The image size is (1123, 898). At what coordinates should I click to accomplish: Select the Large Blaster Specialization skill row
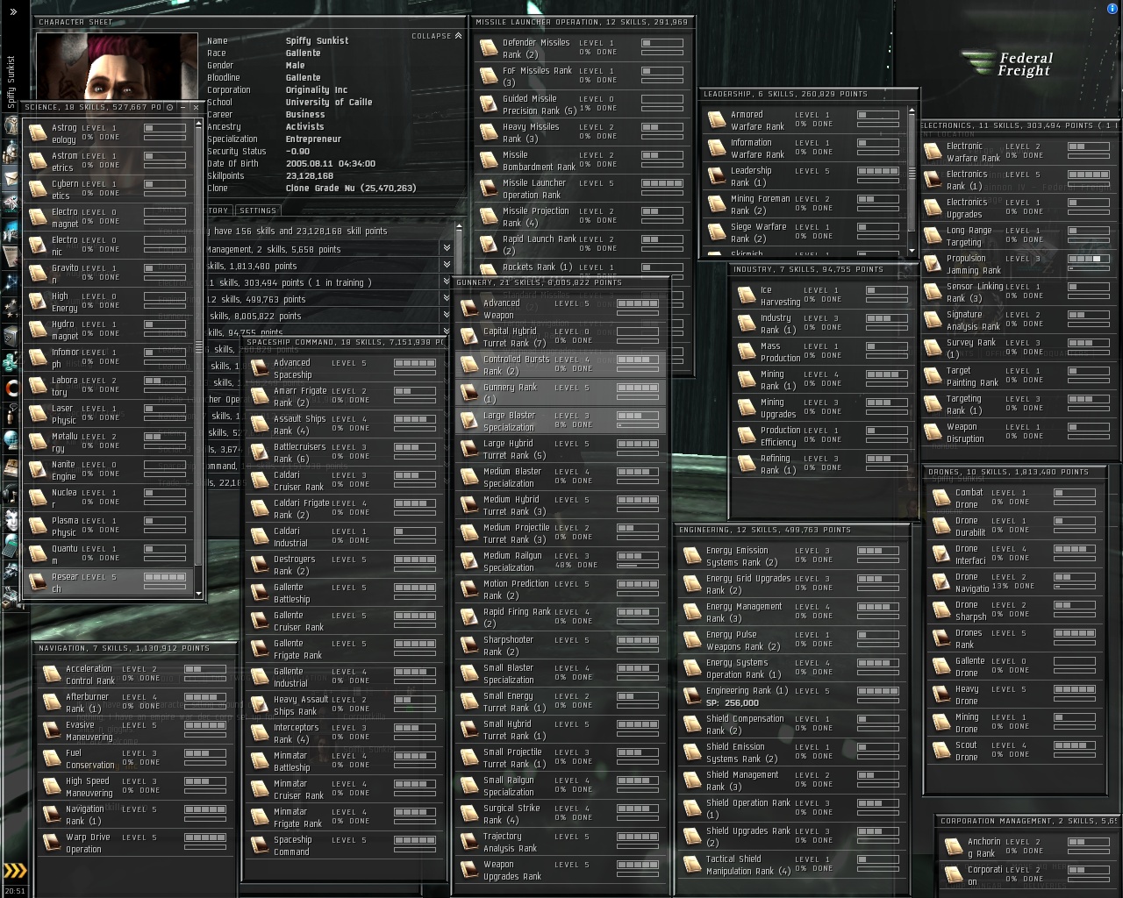click(x=560, y=421)
